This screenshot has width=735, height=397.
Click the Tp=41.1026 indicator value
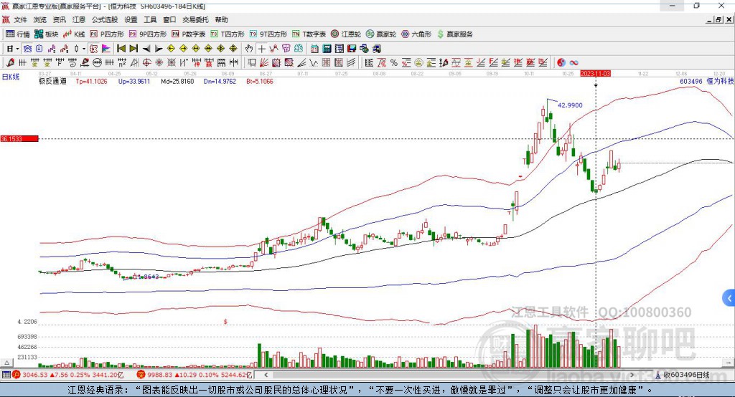tap(91, 82)
